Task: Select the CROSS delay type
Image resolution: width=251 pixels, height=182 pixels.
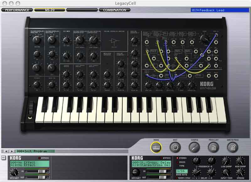Action: (x=177, y=162)
